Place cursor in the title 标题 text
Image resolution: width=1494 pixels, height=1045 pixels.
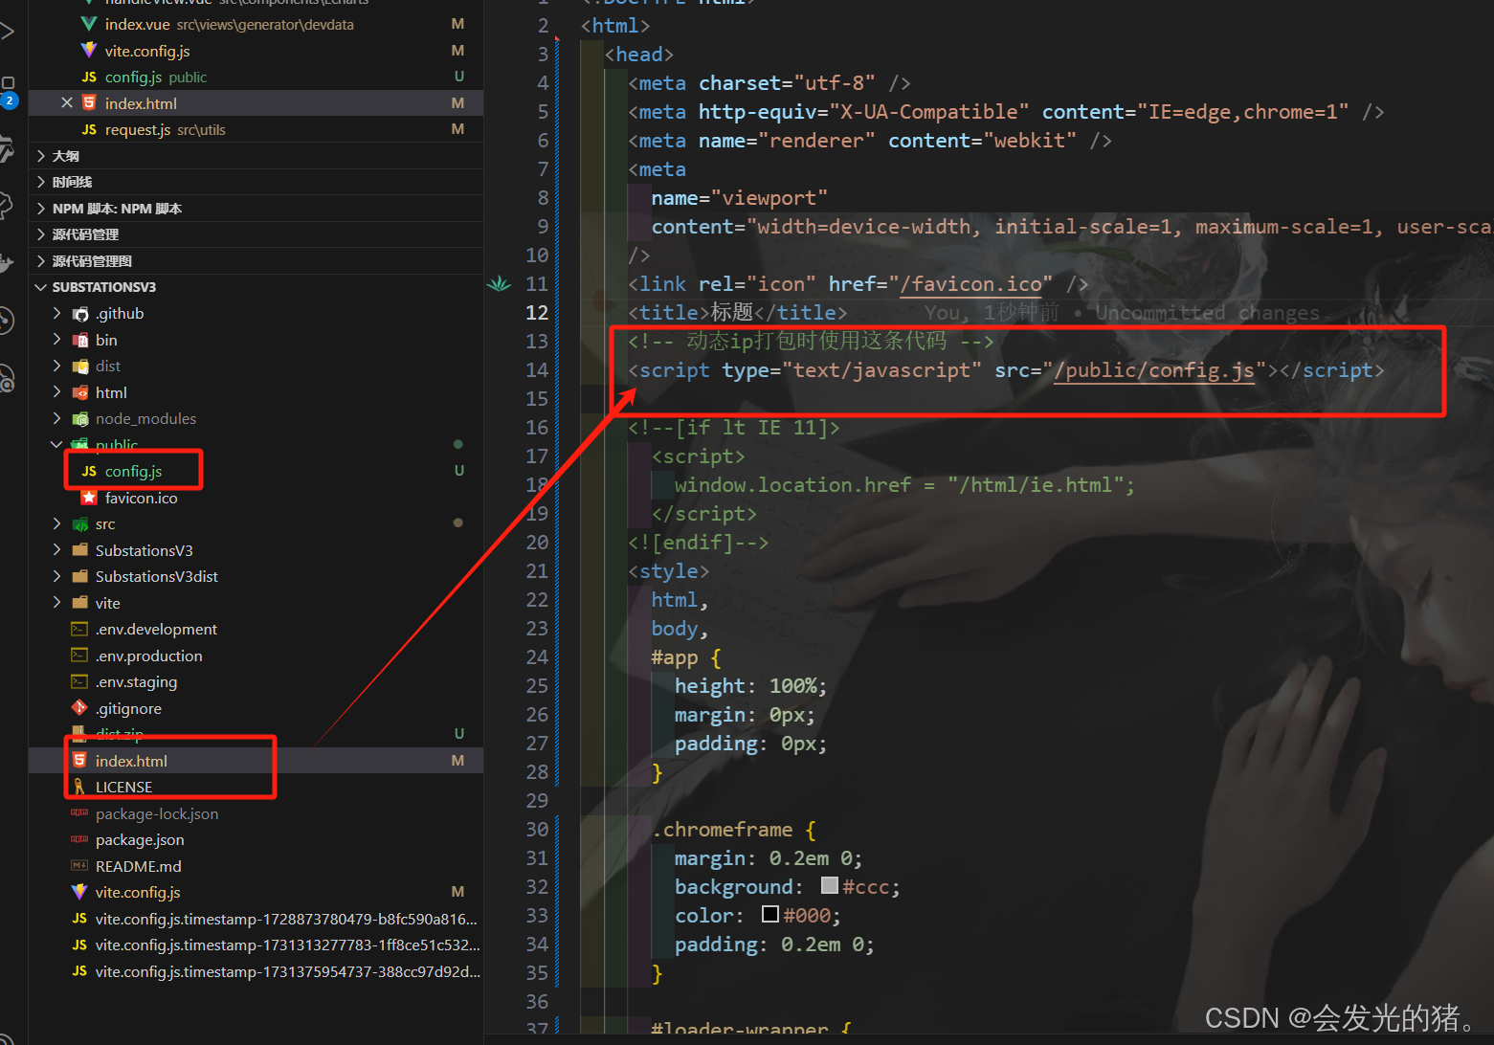(x=731, y=313)
